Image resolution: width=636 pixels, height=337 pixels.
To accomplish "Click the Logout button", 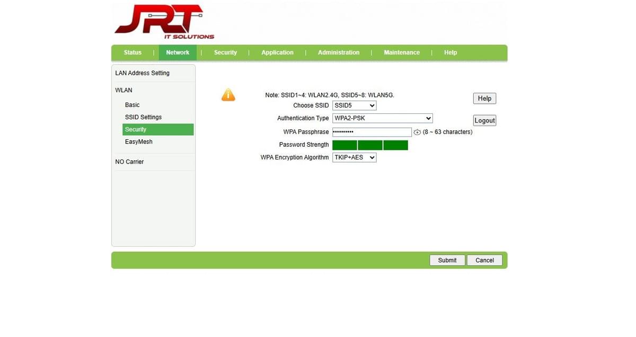I will click(484, 120).
